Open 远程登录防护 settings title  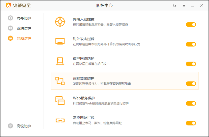click(x=83, y=78)
